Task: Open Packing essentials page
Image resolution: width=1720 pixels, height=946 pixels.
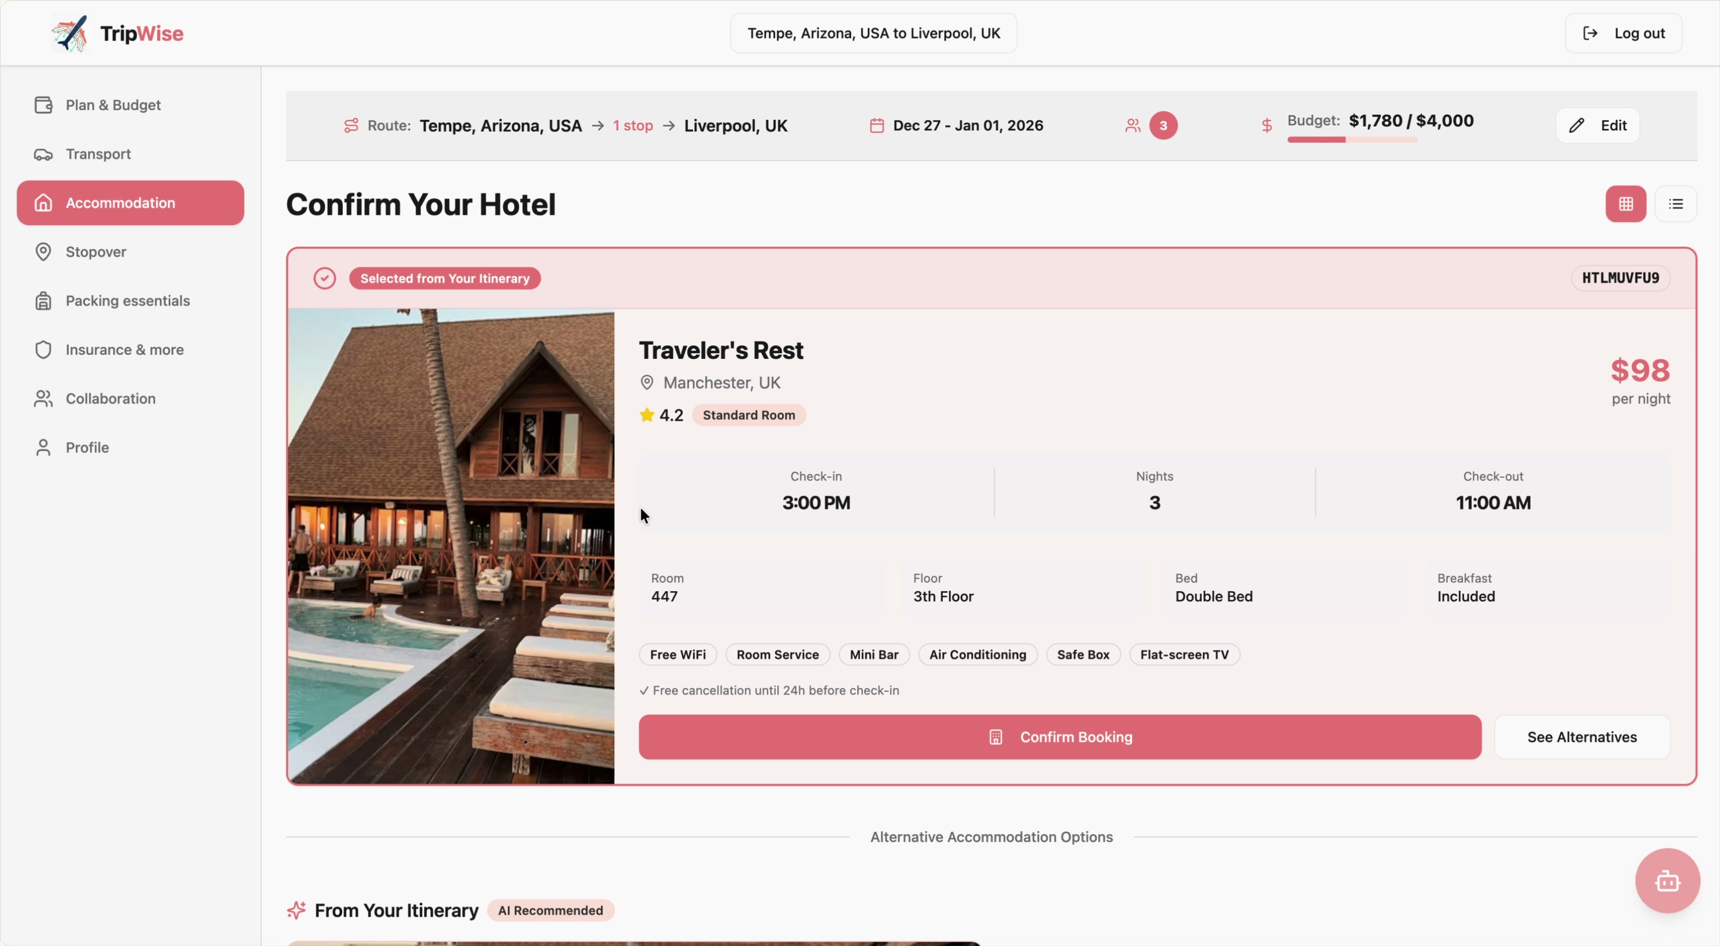Action: point(130,301)
